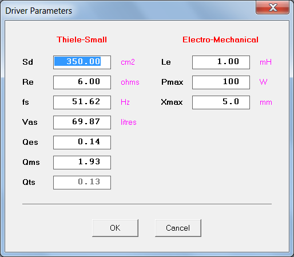Click the Qts label
Screen dimensions: 294x257
(29, 182)
